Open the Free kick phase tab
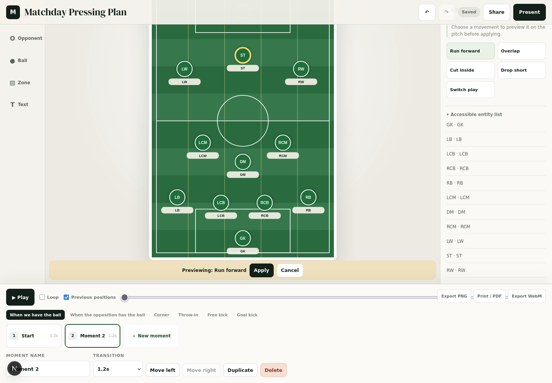This screenshot has height=383, width=552. 218,315
